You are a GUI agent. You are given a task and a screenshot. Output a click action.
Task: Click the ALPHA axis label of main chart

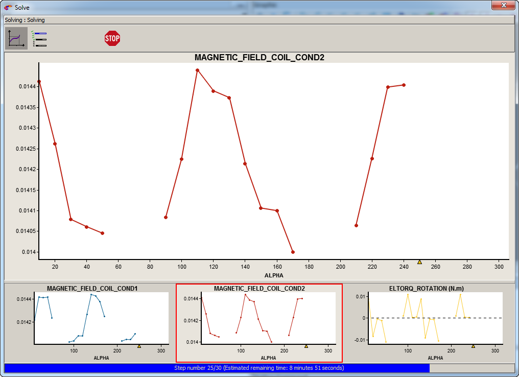click(x=274, y=275)
